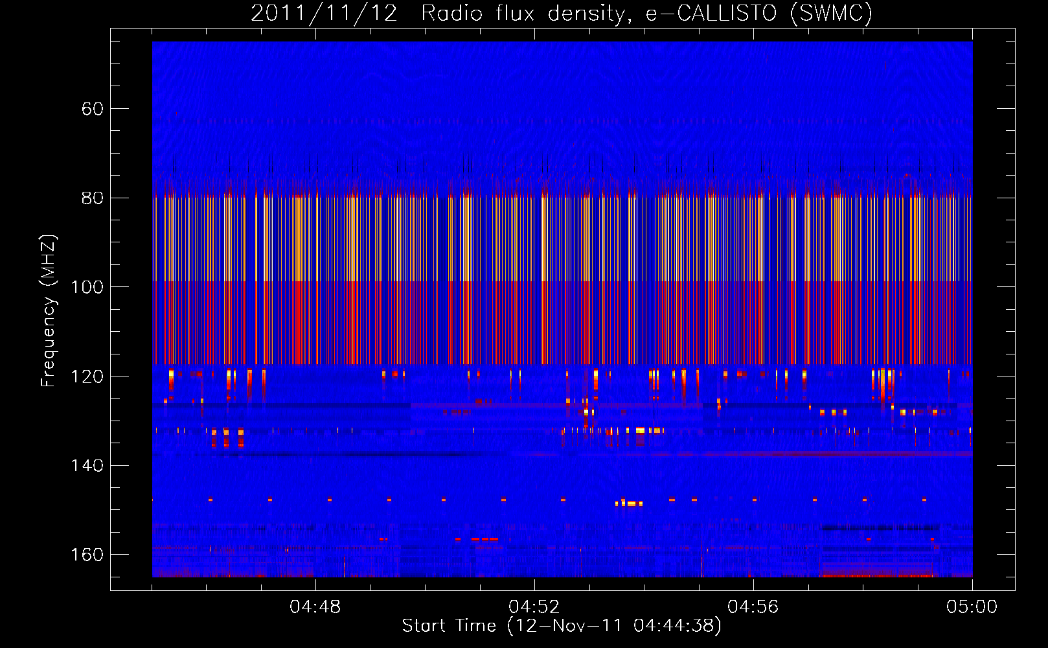Click the 04:52 time tick label
Image resolution: width=1048 pixels, height=648 pixels.
[x=534, y=607]
